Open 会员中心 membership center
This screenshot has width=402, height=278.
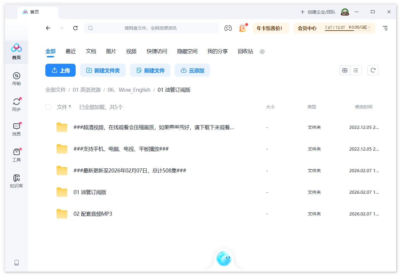(307, 28)
